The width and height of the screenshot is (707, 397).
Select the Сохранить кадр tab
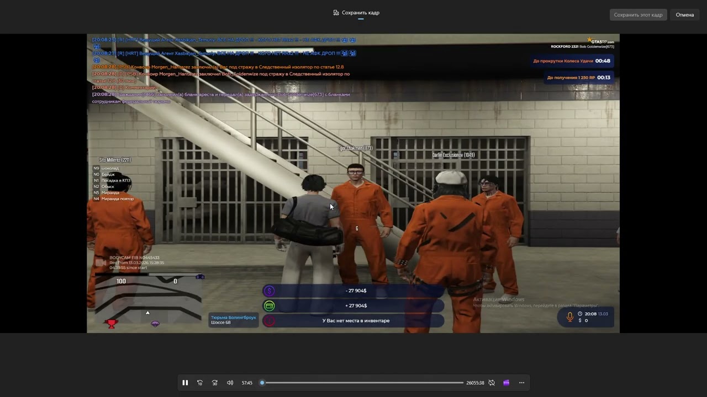357,13
